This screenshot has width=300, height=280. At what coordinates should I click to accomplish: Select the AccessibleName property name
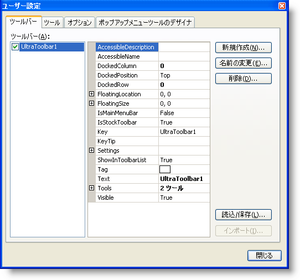(127, 56)
